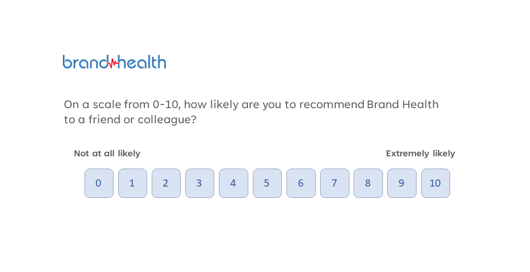This screenshot has width=530, height=272.
Task: Click the survey question text
Action: 251,111
